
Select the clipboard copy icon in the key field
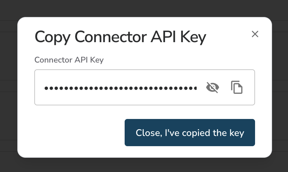coord(237,87)
